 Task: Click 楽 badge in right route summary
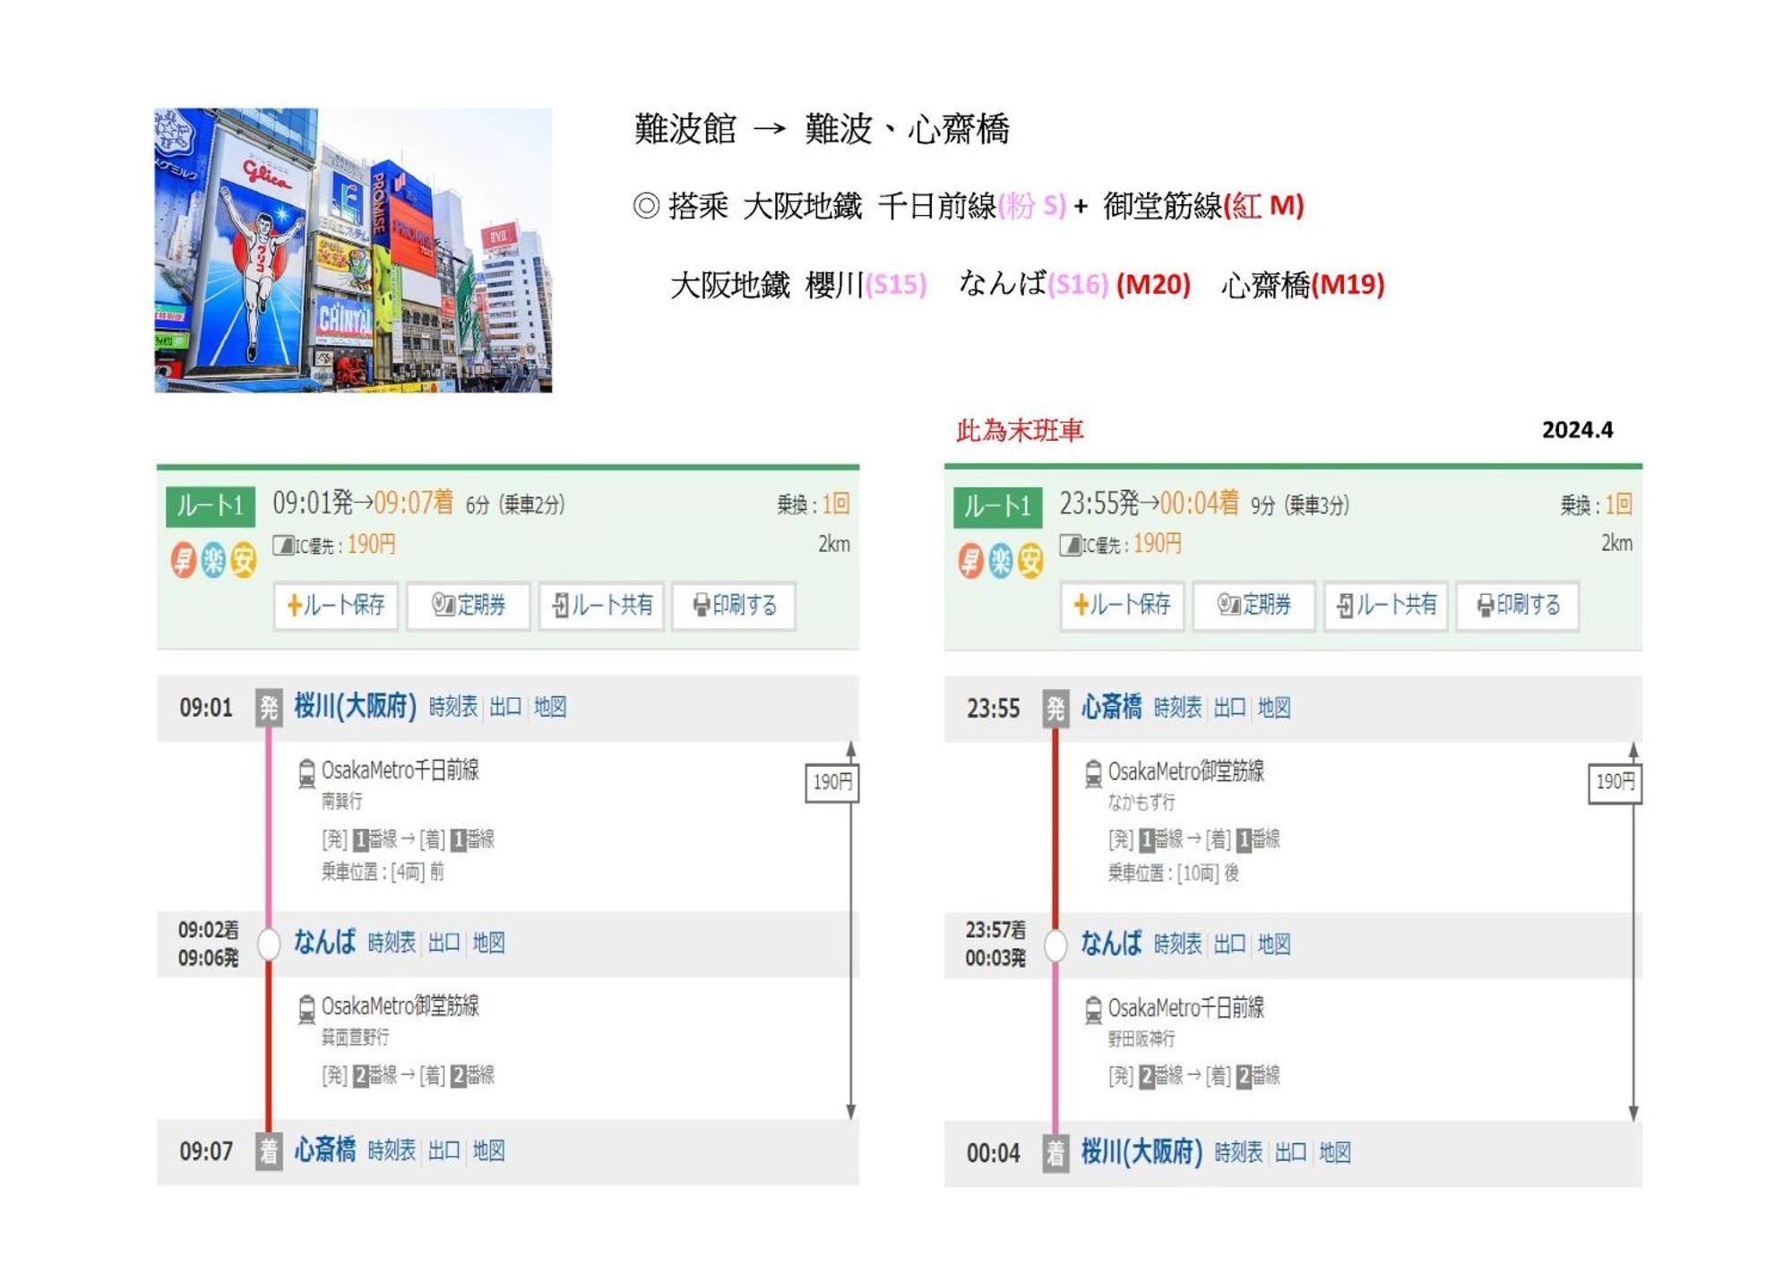click(x=1000, y=562)
